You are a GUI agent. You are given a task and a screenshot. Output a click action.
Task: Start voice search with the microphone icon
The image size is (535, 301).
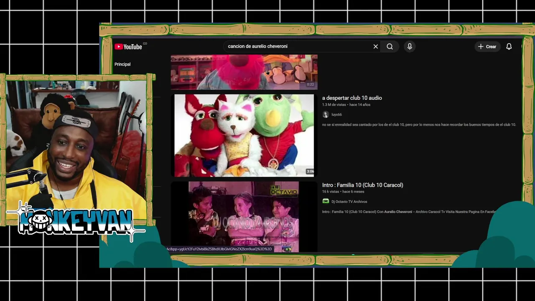tap(410, 46)
